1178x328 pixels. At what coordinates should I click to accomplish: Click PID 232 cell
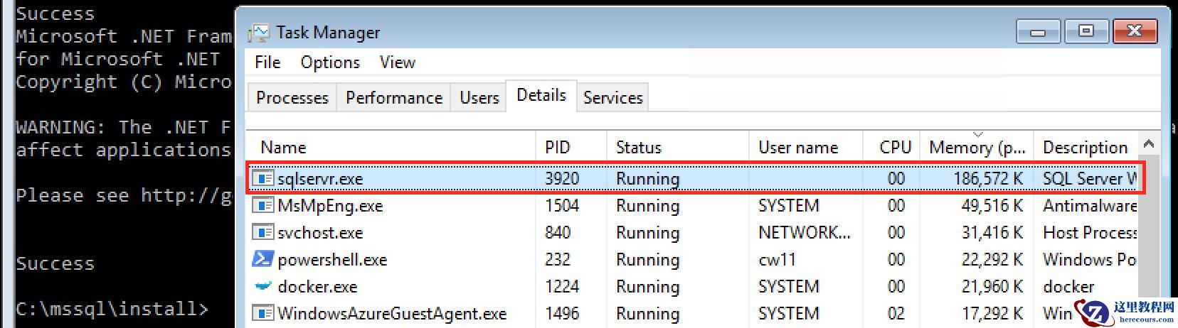558,260
